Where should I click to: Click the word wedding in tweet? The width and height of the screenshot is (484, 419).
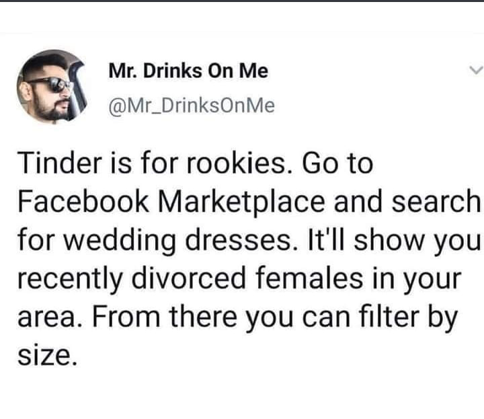(120, 241)
